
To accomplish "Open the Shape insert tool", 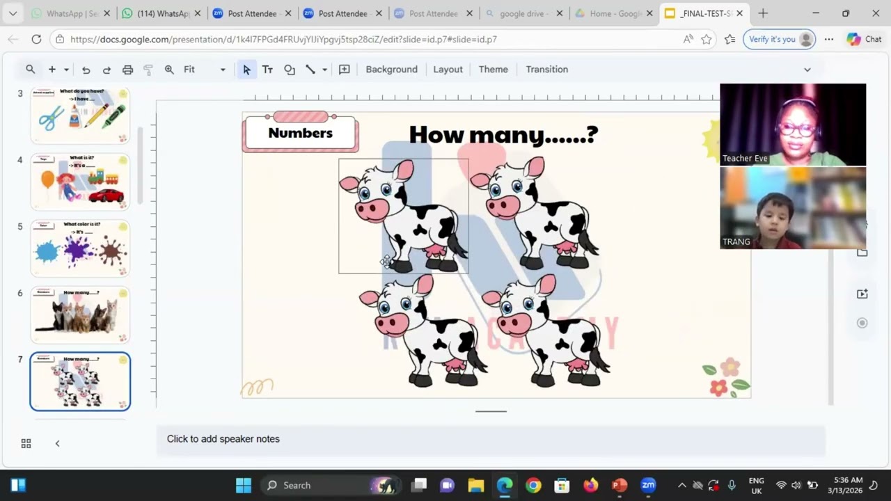I will (x=290, y=70).
